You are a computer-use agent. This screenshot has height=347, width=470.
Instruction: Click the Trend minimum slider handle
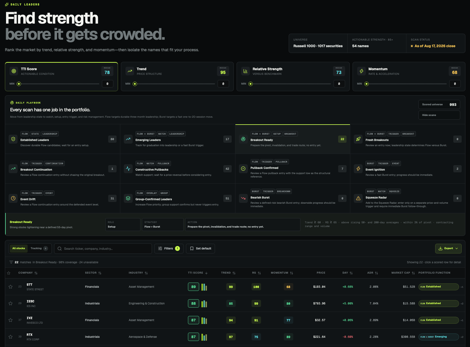[135, 84]
